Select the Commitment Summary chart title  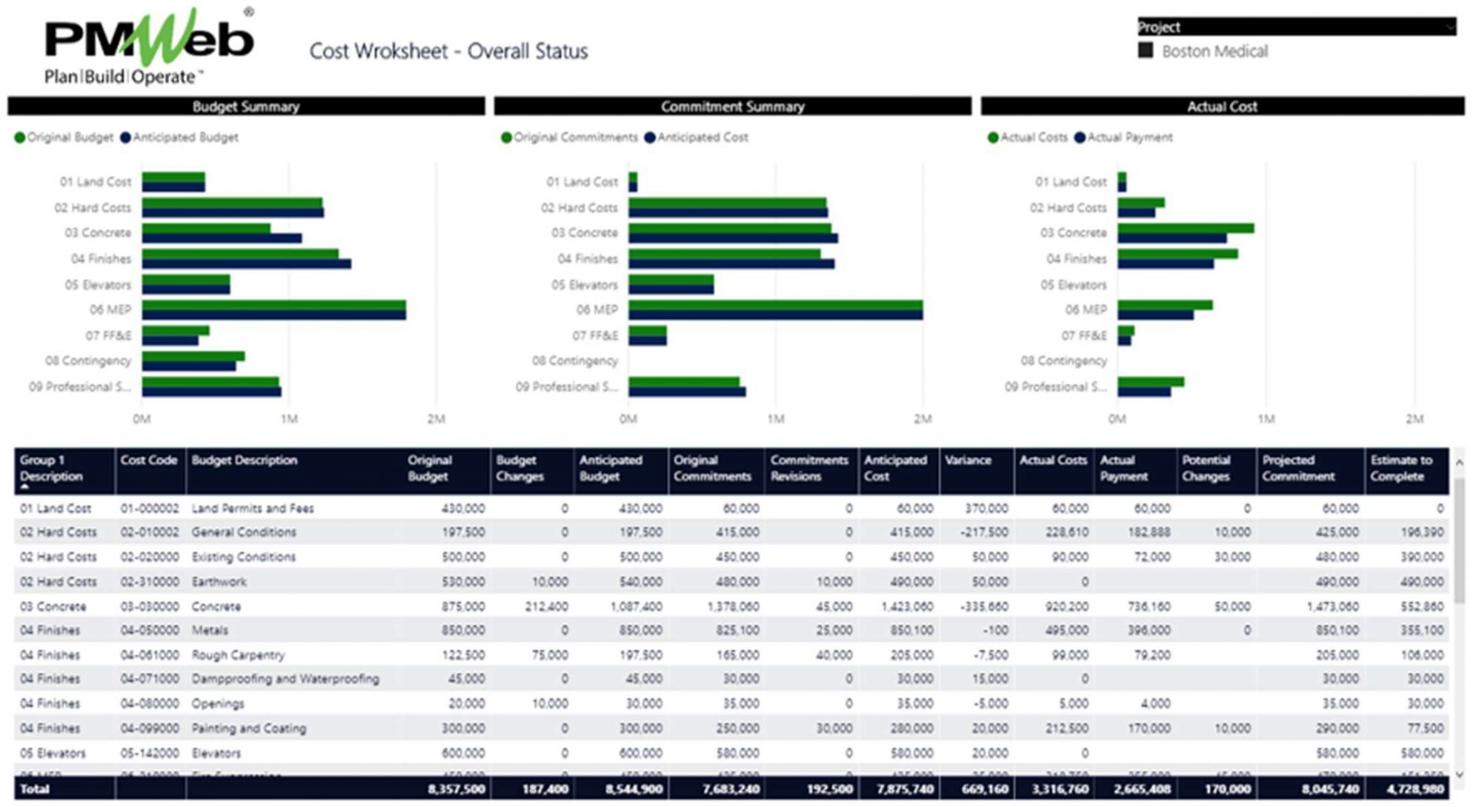coord(732,107)
